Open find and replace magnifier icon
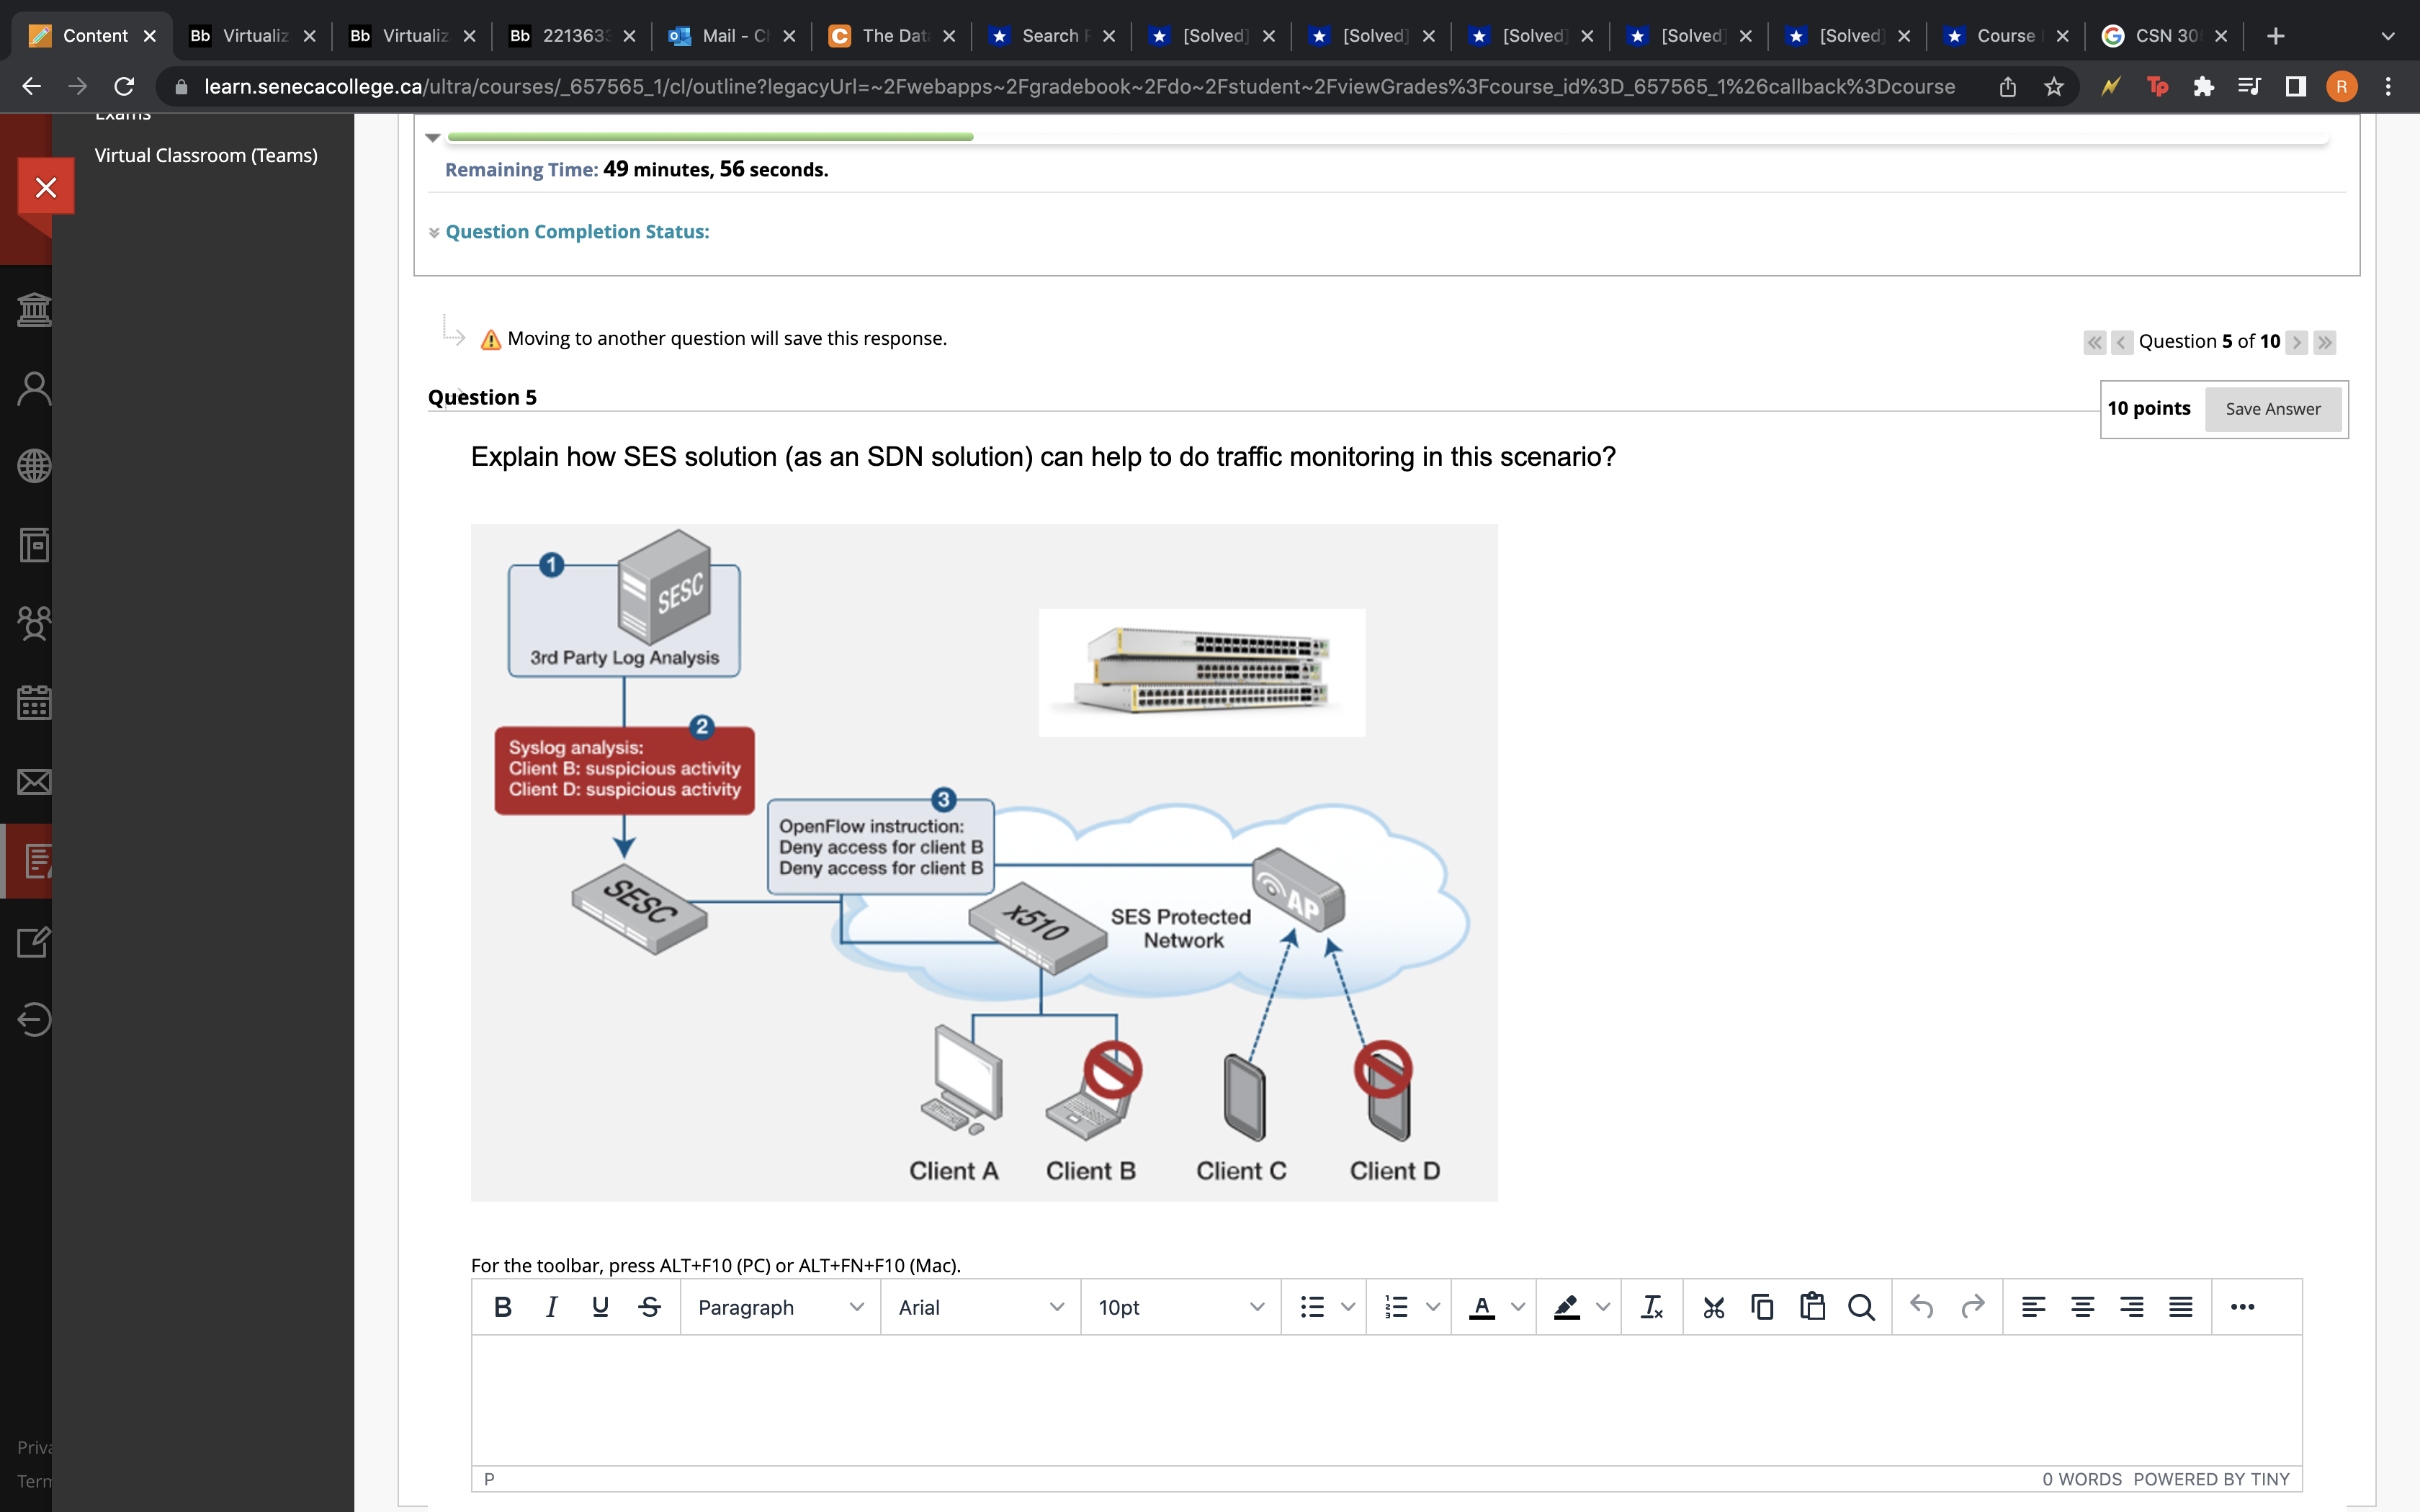 click(1861, 1307)
